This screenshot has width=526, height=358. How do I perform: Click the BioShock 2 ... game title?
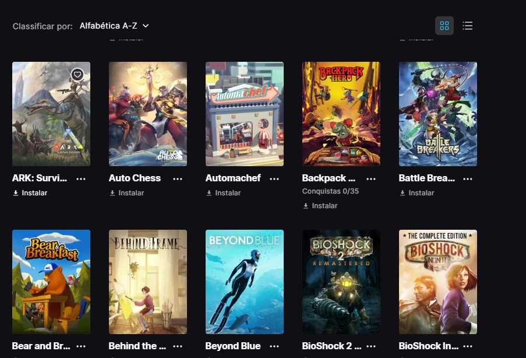pyautogui.click(x=332, y=346)
